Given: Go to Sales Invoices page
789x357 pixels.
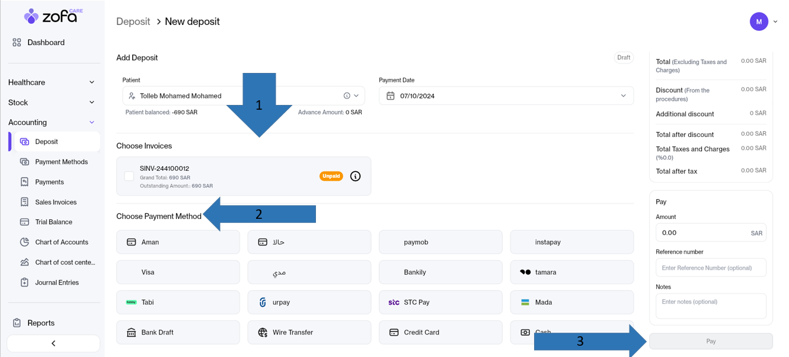Looking at the screenshot, I should coord(56,202).
